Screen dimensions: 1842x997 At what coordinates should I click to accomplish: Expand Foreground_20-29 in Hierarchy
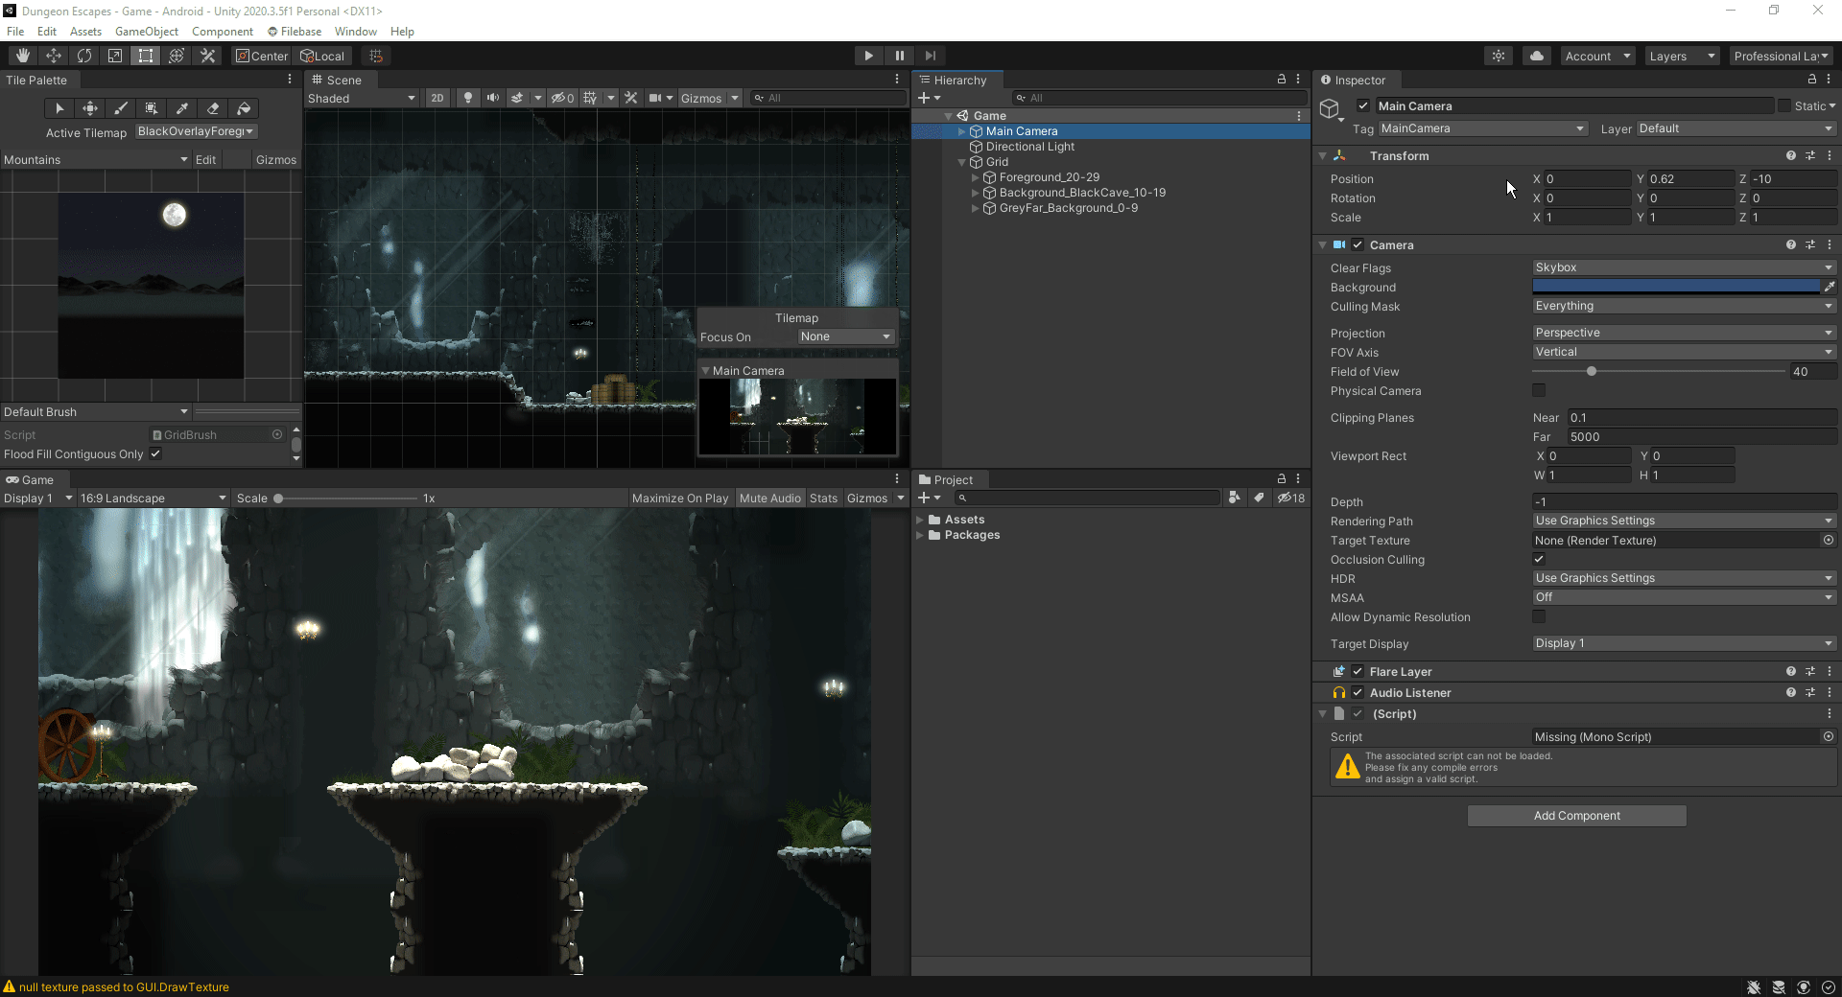[x=976, y=177]
